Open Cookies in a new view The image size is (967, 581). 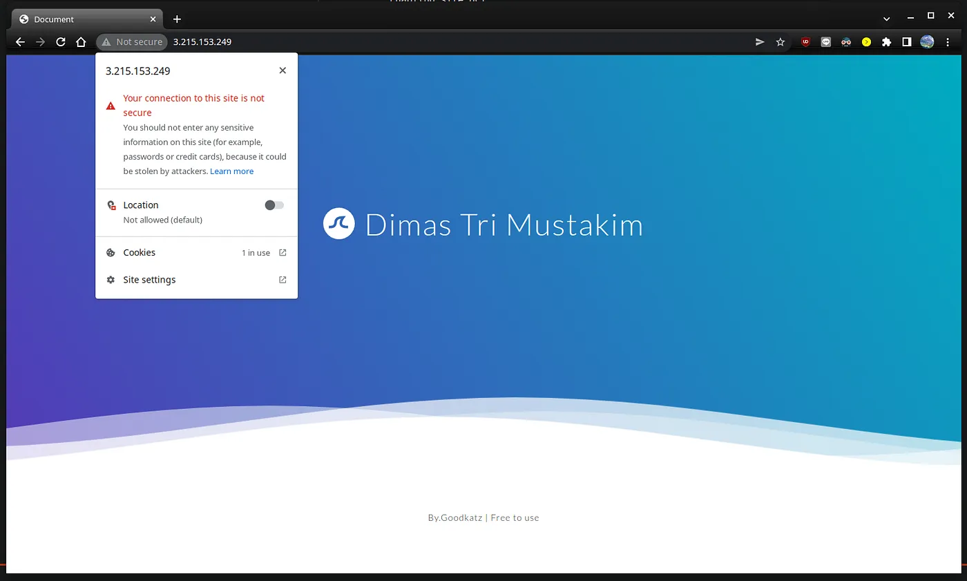(283, 252)
